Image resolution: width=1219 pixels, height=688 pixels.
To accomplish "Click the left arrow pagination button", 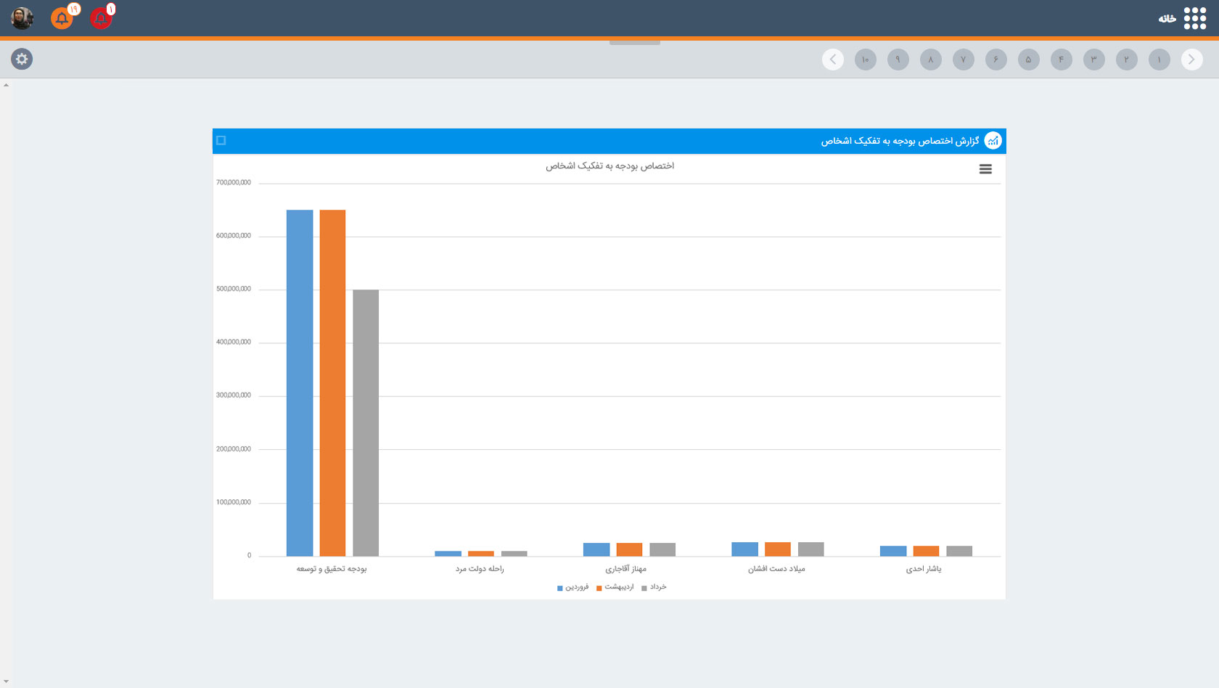I will 833,60.
